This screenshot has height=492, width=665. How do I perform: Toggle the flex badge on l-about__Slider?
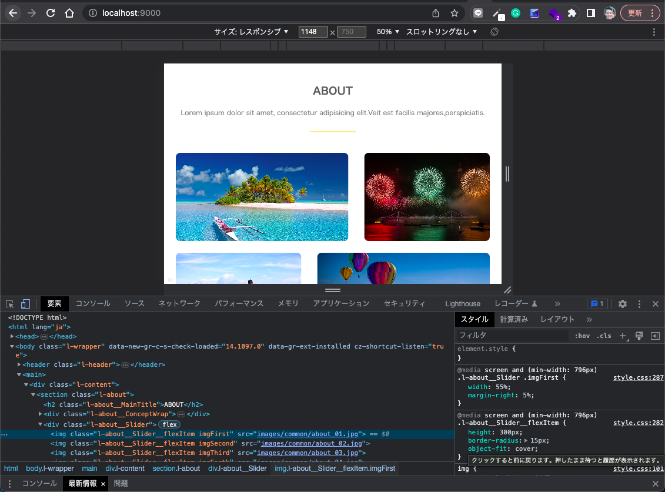(169, 424)
